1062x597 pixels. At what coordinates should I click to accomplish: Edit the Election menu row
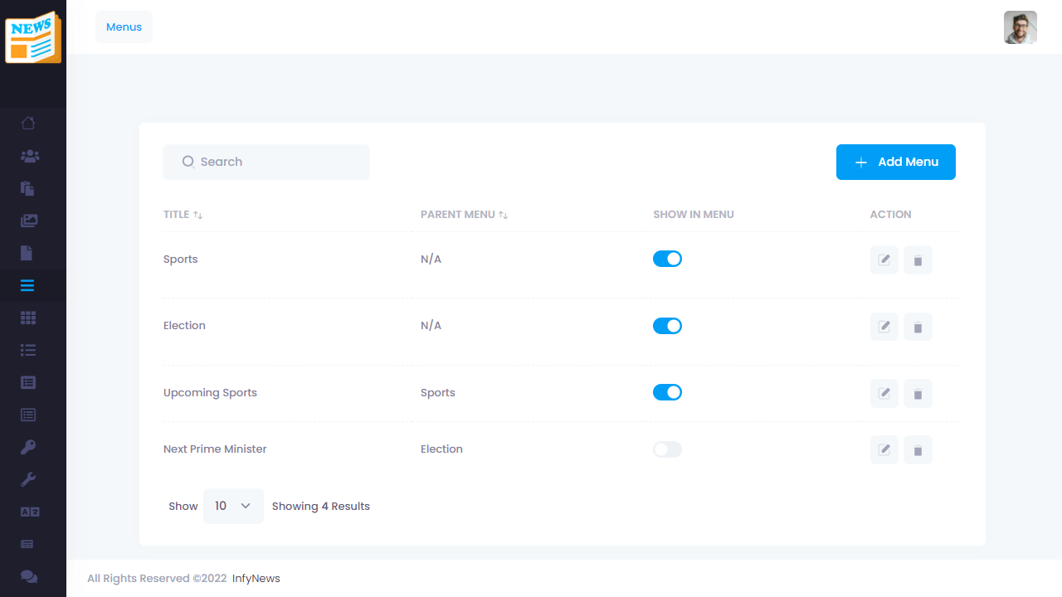pos(884,327)
